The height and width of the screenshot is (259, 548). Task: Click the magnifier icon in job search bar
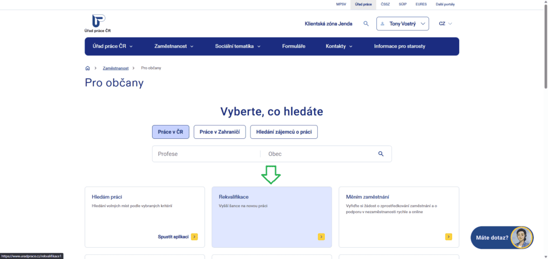point(381,154)
